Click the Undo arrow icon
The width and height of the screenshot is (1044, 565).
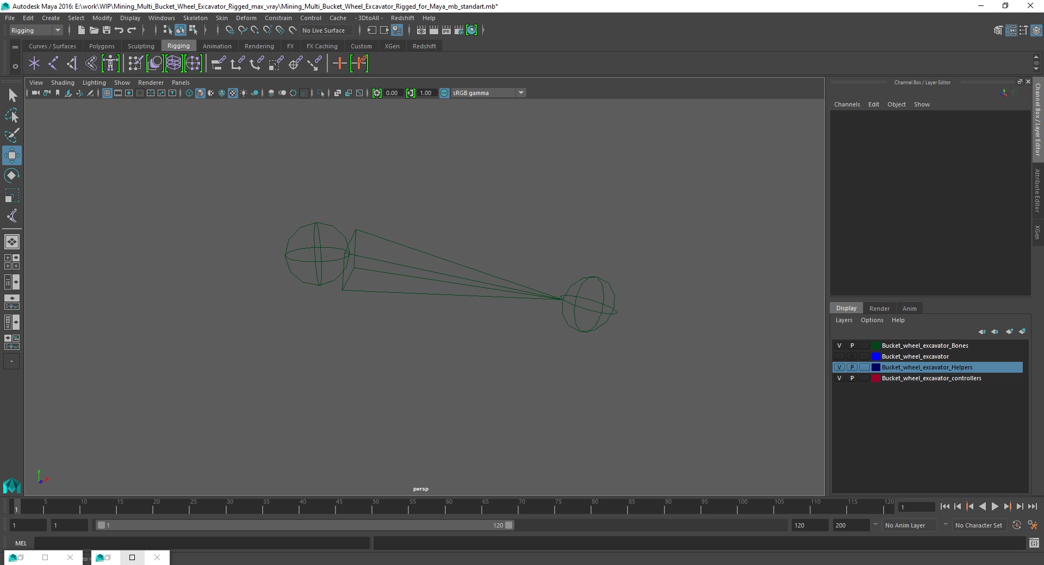click(x=119, y=30)
